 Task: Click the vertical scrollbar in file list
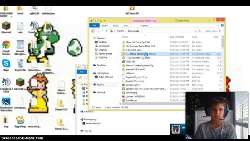click(x=223, y=43)
